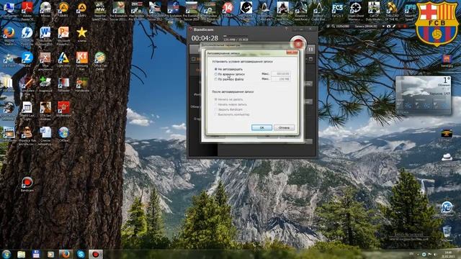Open the Windows Start button
Screen dimensions: 461x259
coord(6,254)
